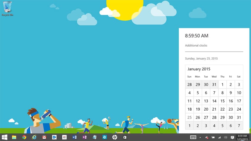Open the Windows Store taskbar icon

(125, 137)
